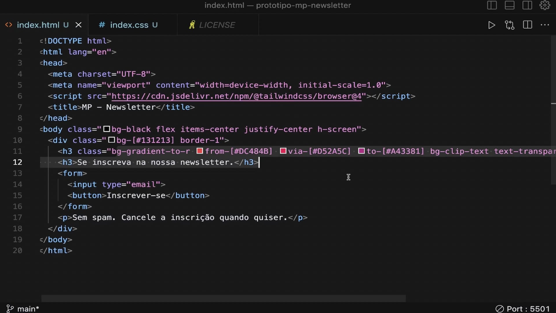Select line number 12 in the gutter
Viewport: 556px width, 313px height.
coord(17,162)
